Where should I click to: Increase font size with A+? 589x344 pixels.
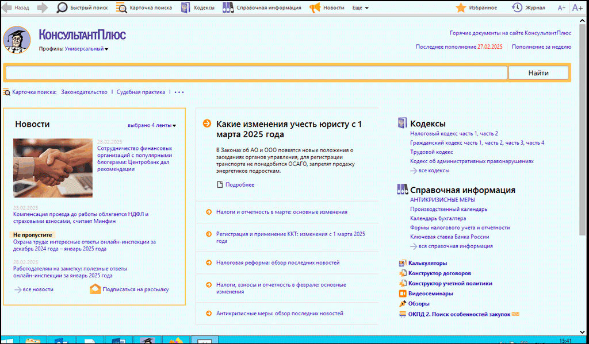(577, 7)
